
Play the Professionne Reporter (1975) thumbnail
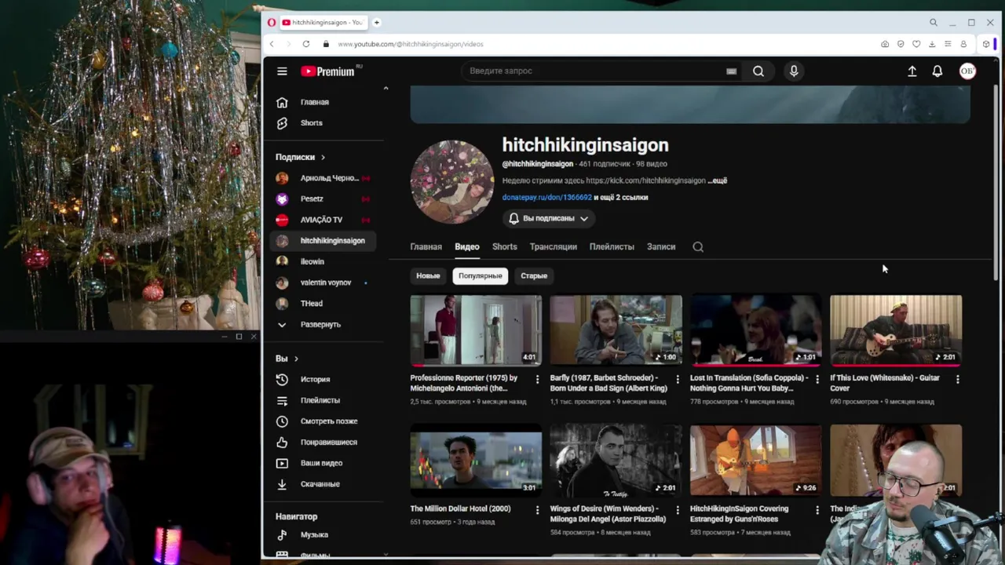pyautogui.click(x=476, y=330)
